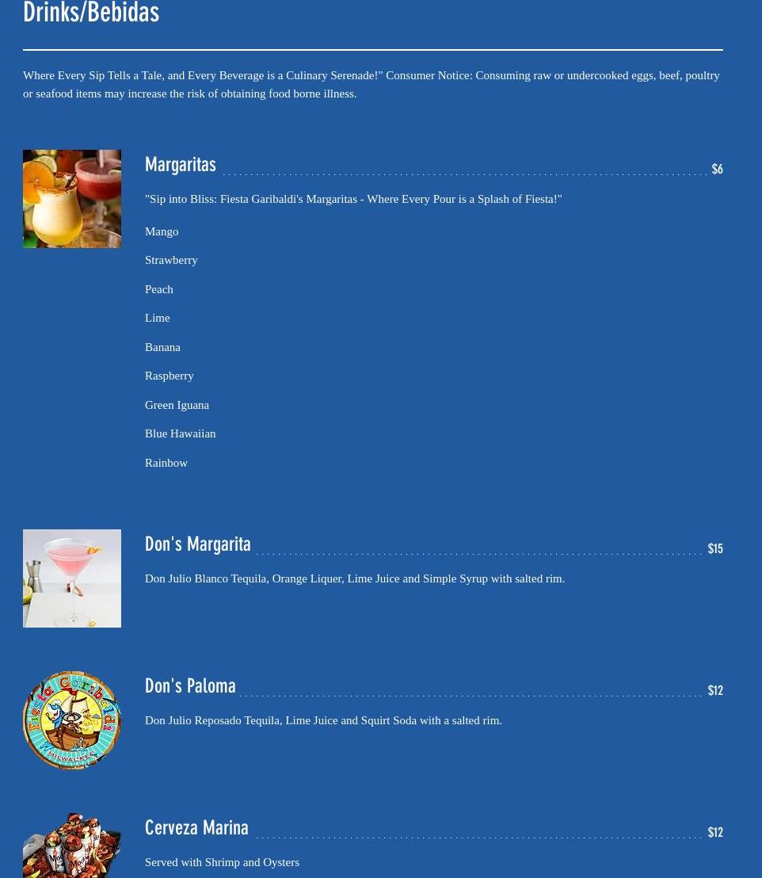Choose the Banana flavor option
This screenshot has height=878, width=762.
(x=162, y=347)
